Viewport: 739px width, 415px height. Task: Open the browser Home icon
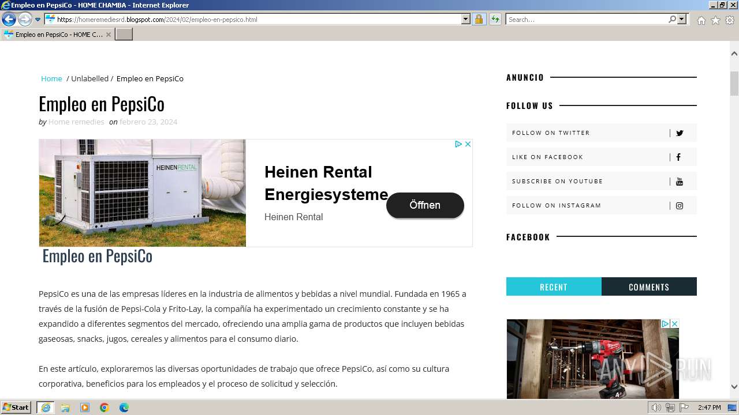(701, 20)
